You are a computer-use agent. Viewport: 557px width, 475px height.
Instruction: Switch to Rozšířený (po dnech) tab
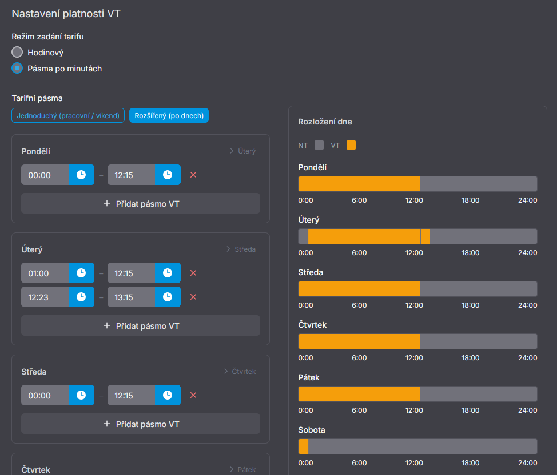tap(169, 115)
